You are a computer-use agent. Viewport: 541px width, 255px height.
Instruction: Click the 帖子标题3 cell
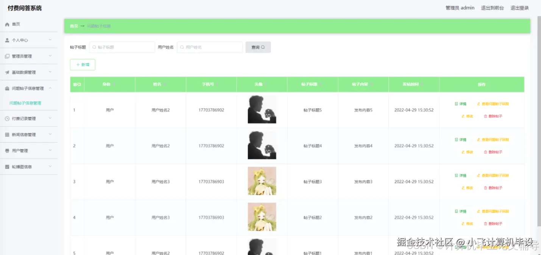pos(313,182)
